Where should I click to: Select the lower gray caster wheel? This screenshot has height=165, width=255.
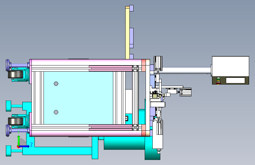pos(16,122)
